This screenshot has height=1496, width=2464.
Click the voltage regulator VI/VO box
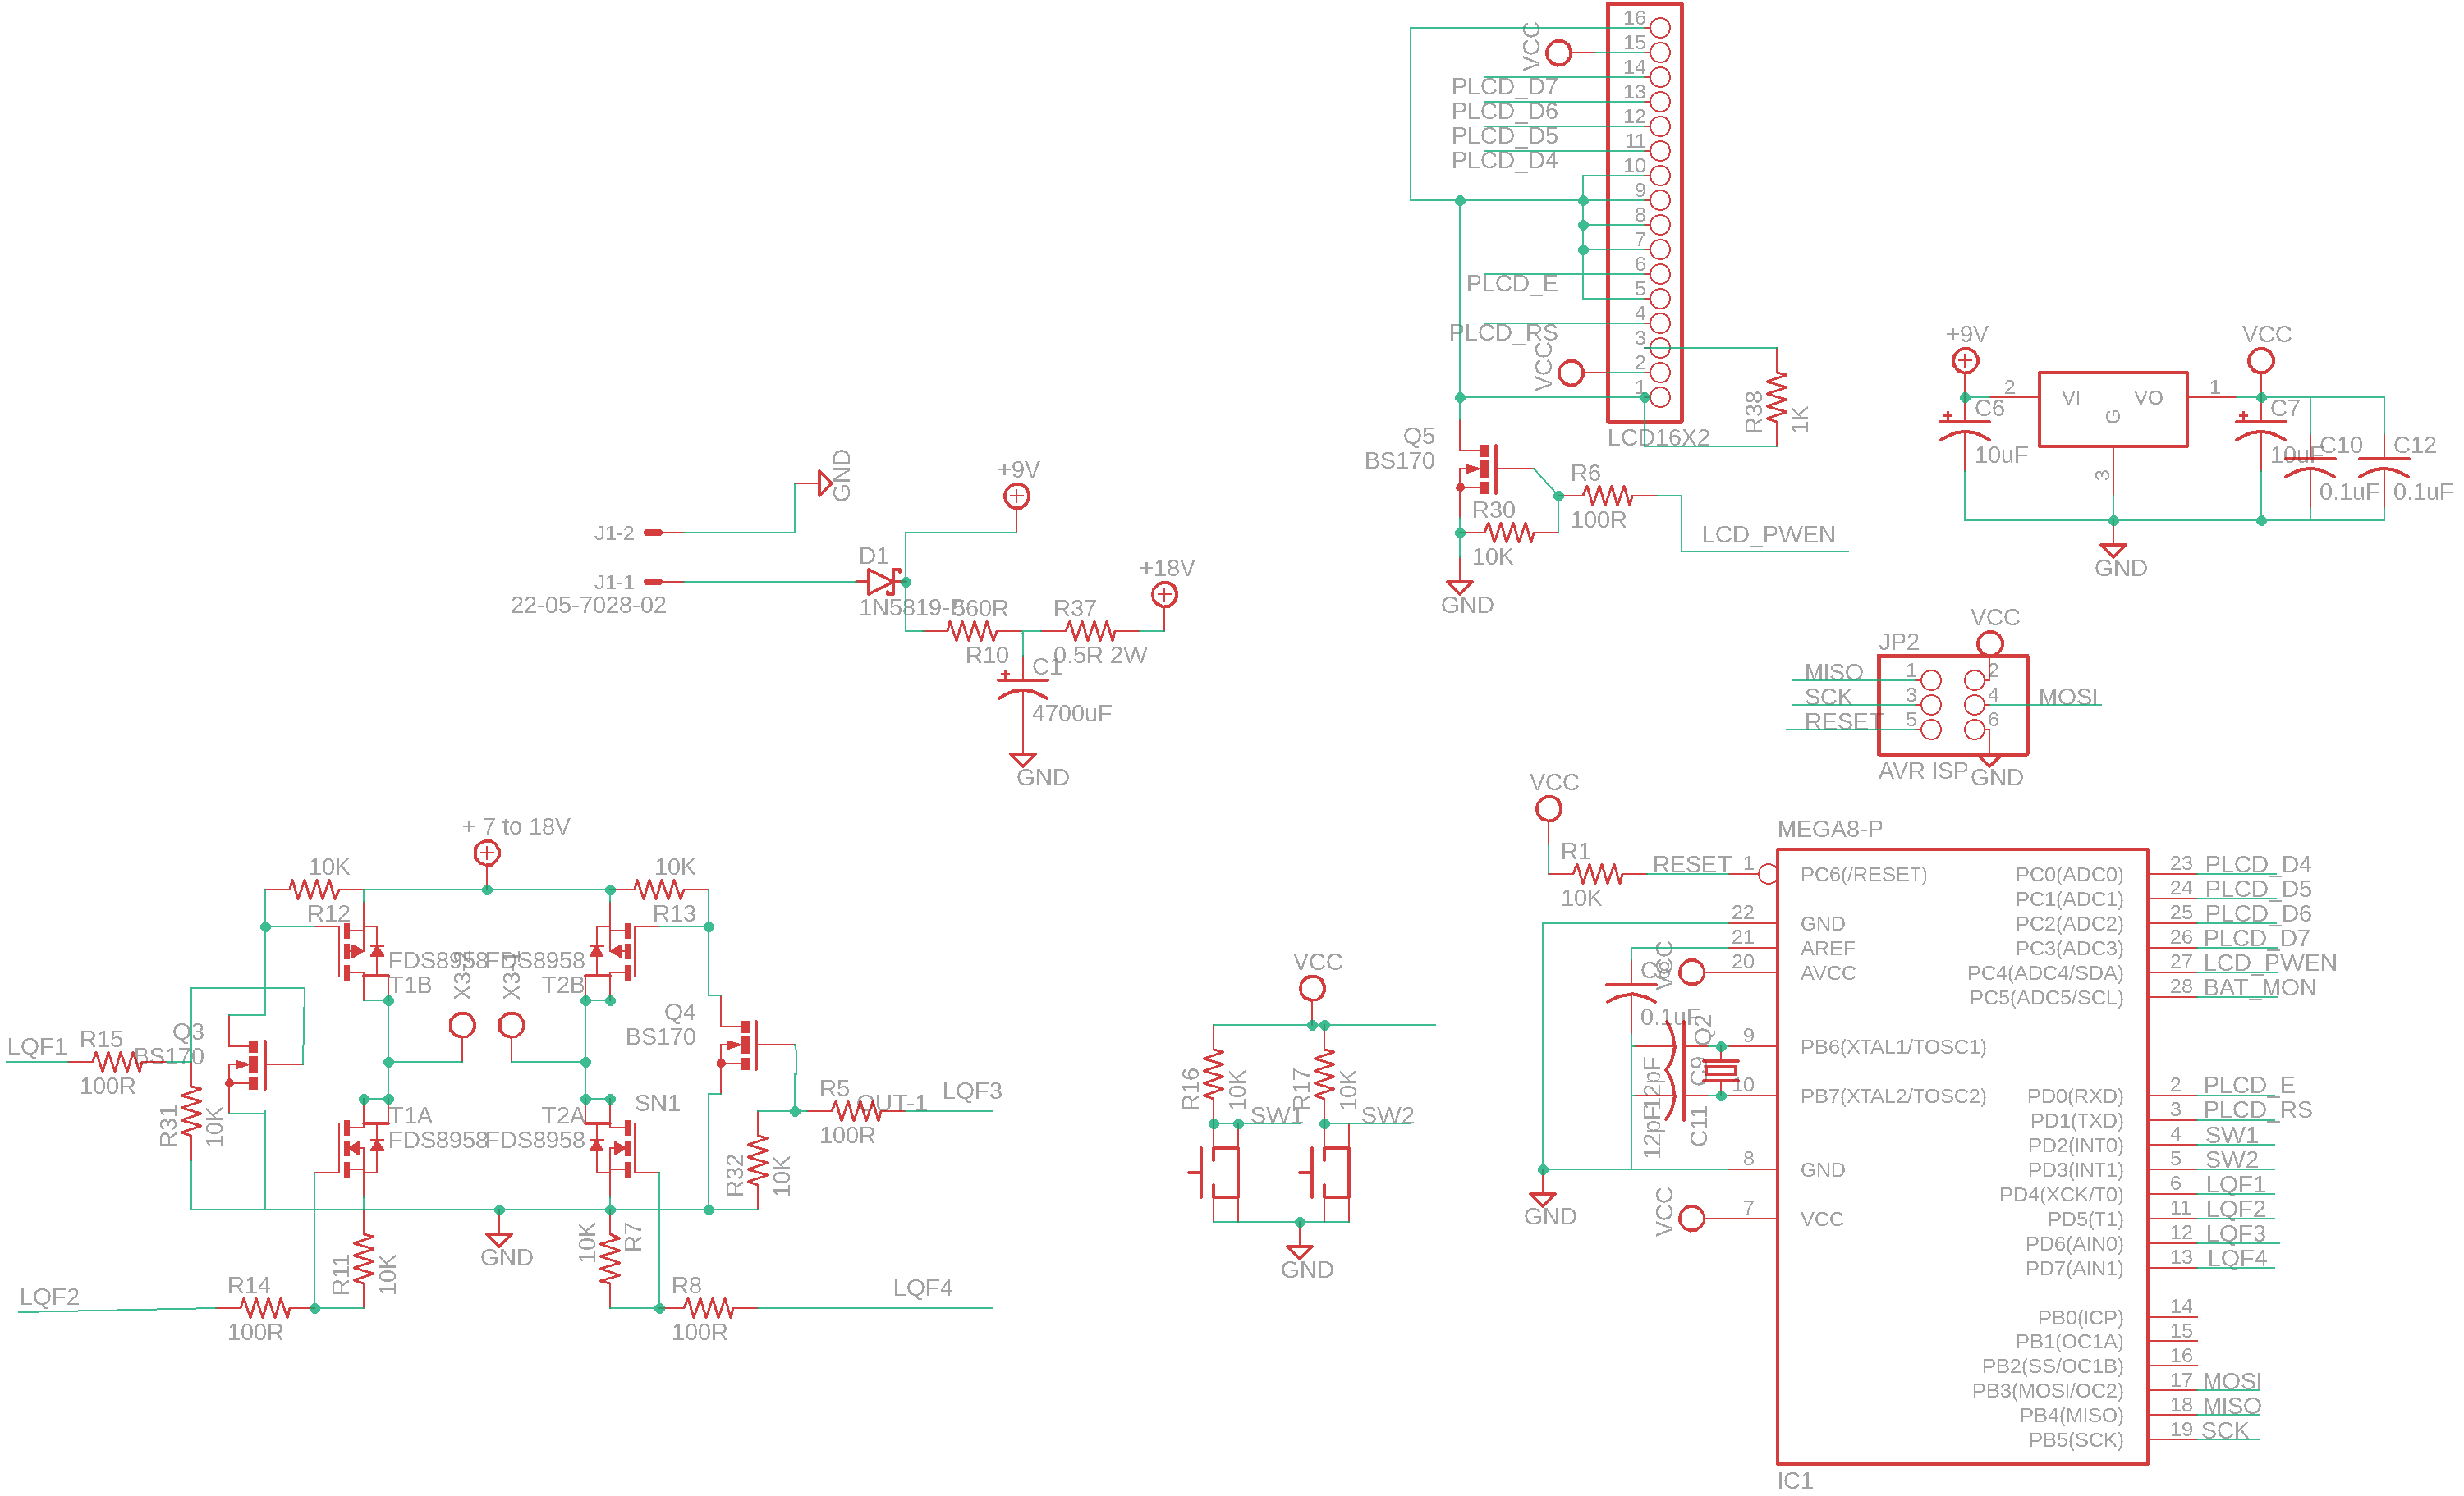click(2112, 409)
